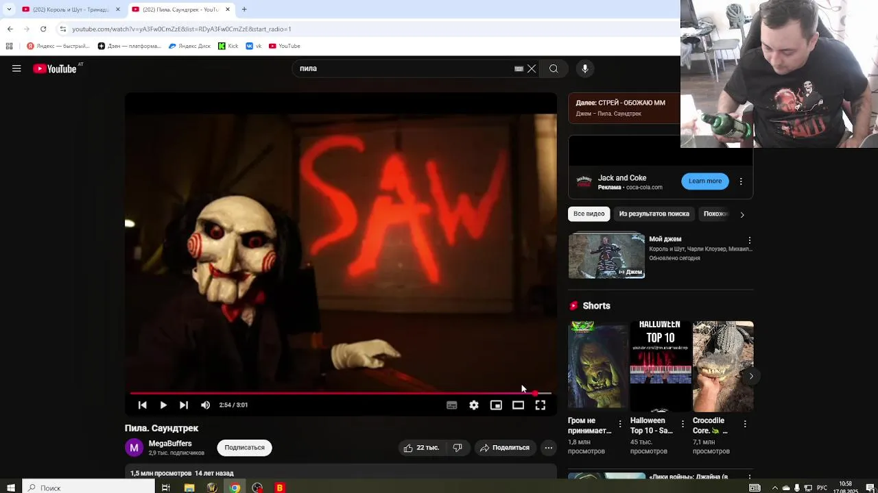This screenshot has width=878, height=493.
Task: Click Learn more on Jack and Coke ad
Action: pos(705,181)
